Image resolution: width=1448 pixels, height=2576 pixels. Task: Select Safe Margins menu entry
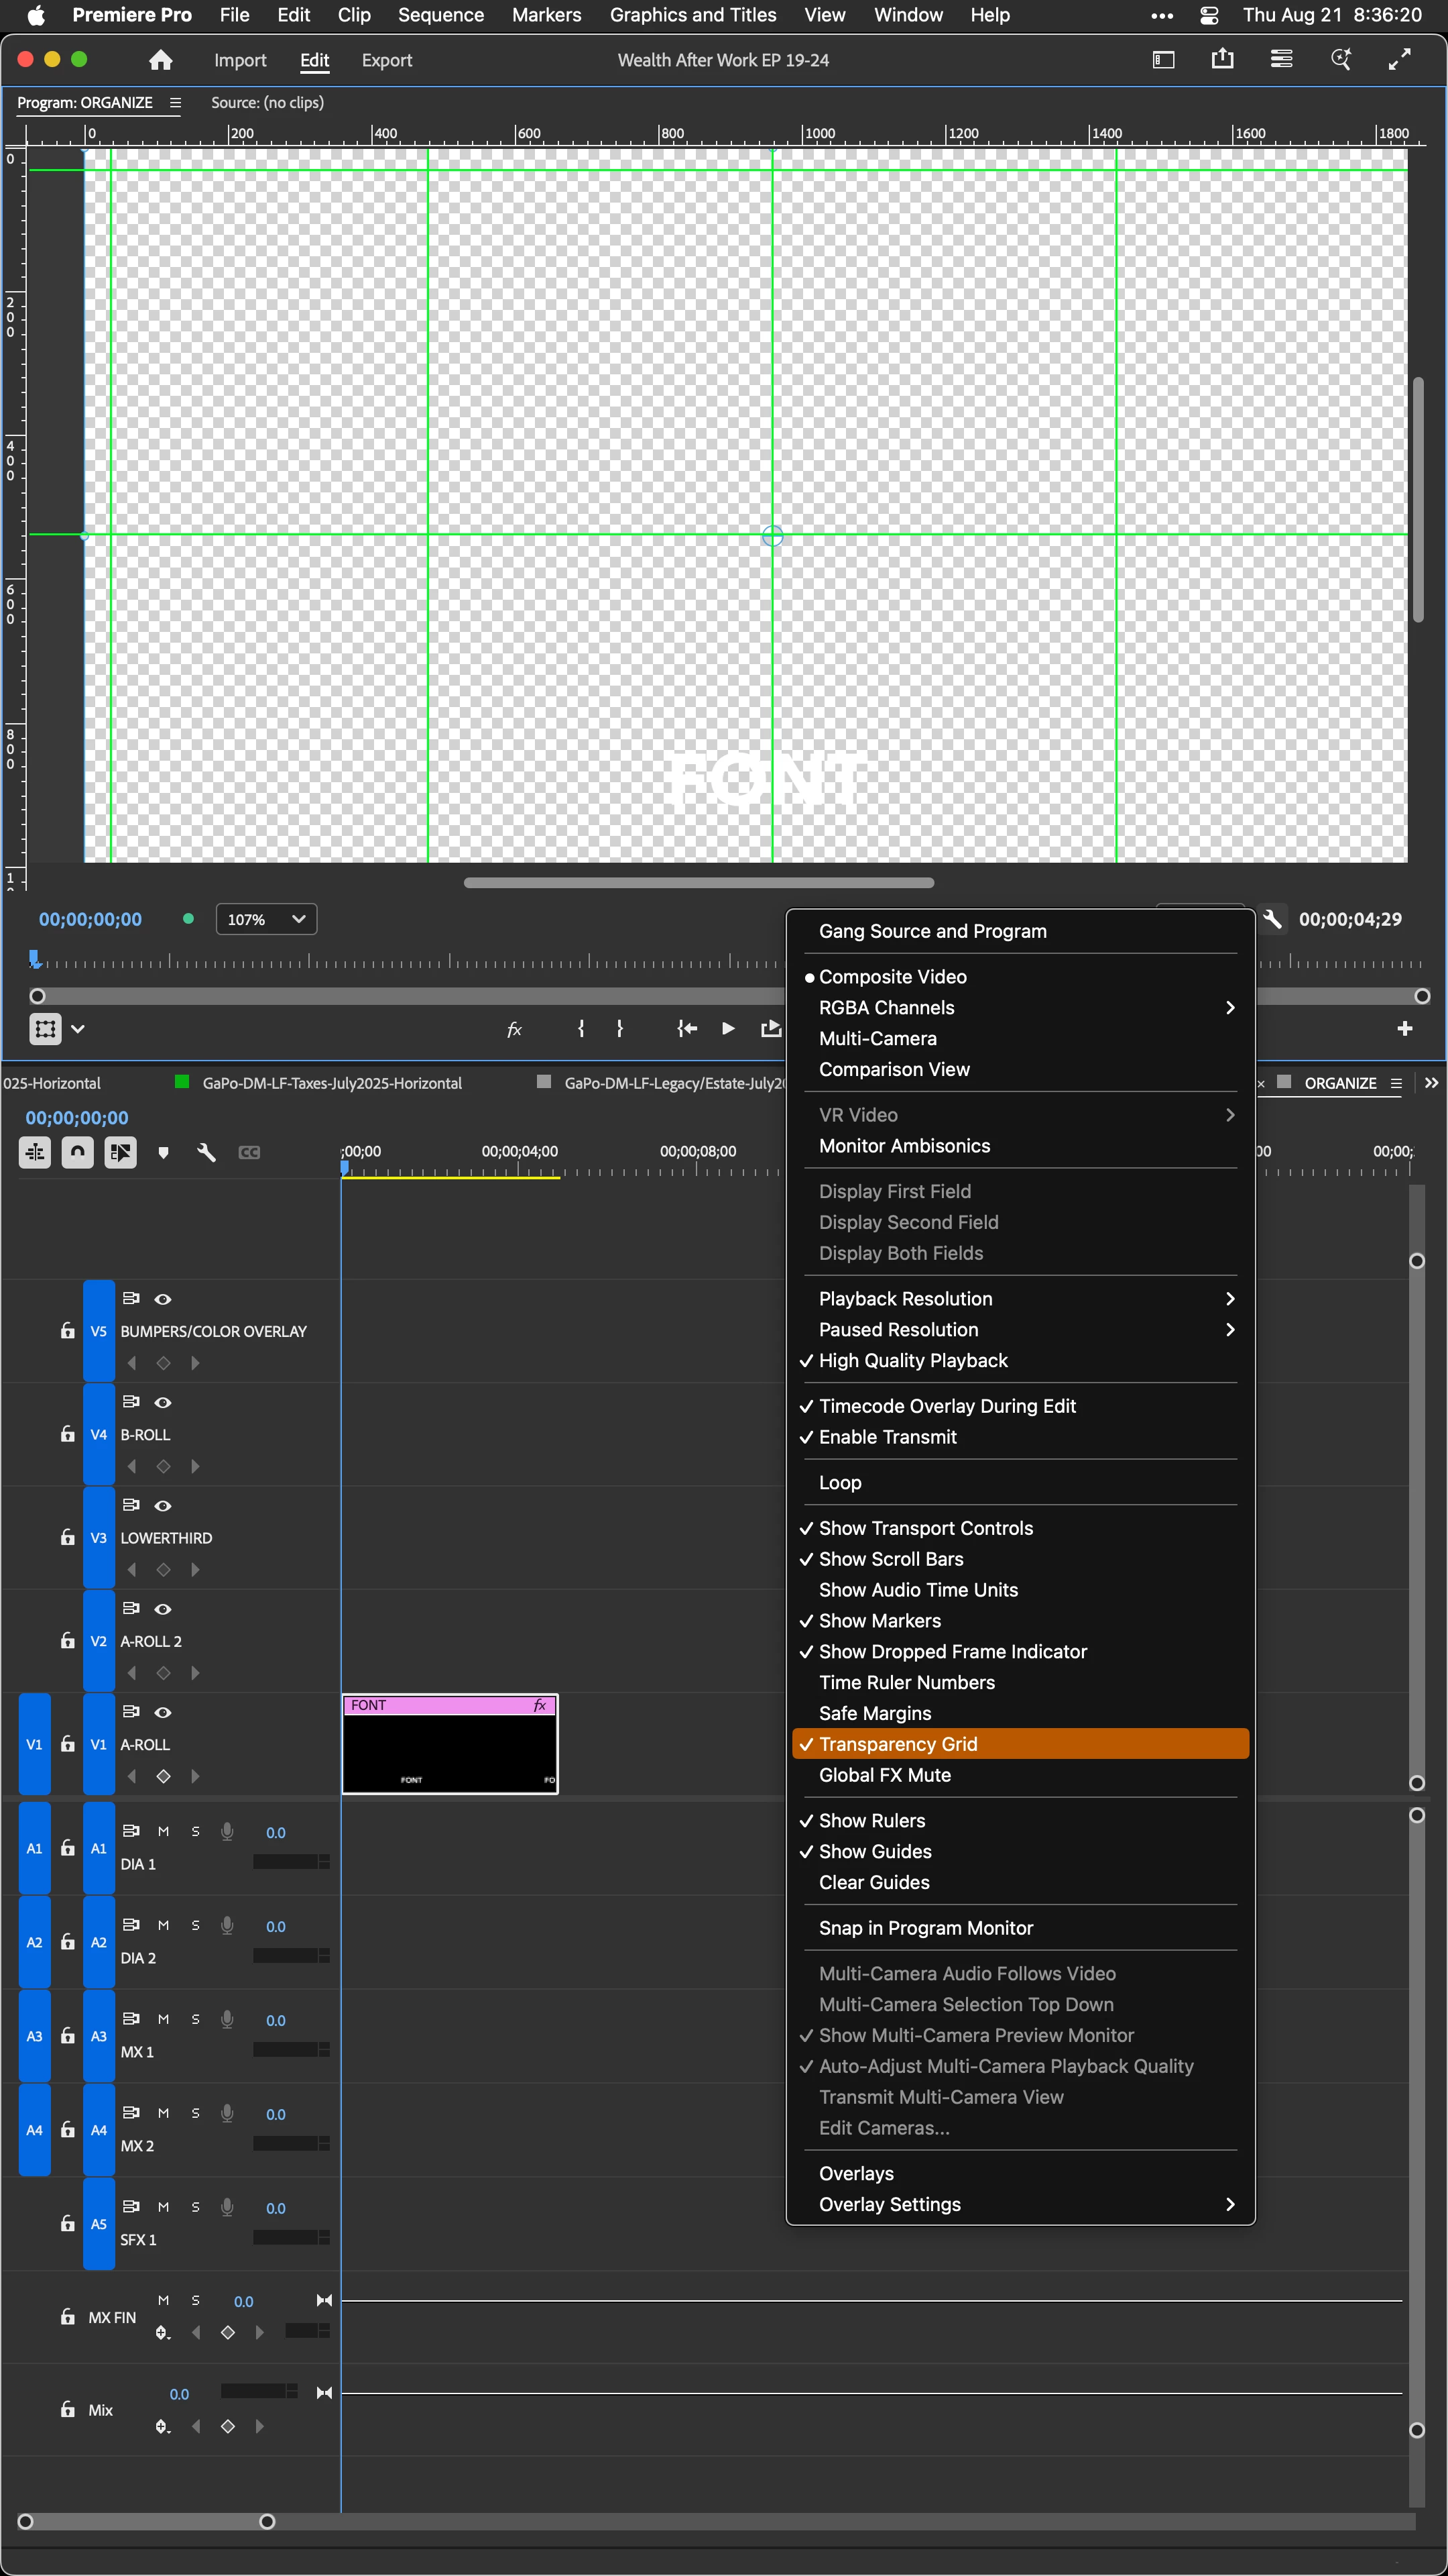pos(874,1713)
